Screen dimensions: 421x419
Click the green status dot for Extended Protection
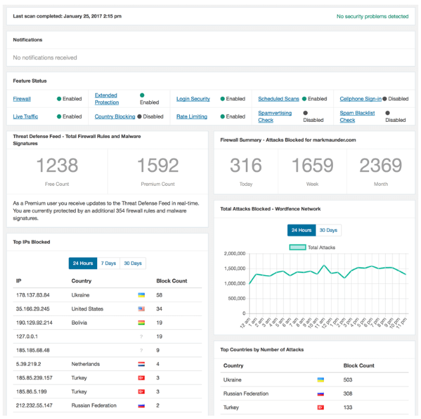click(x=142, y=95)
